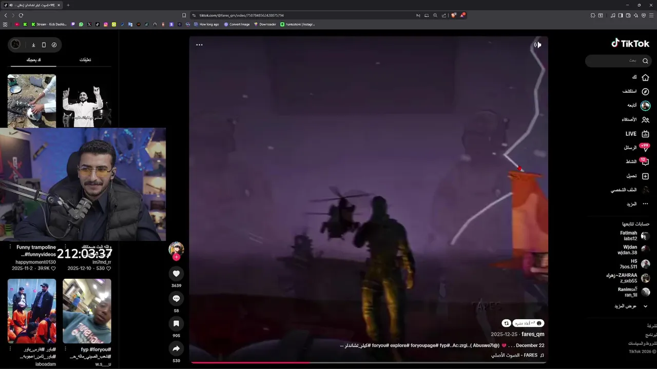
Task: Open Upload (تحميل) plus icon
Action: pyautogui.click(x=645, y=176)
